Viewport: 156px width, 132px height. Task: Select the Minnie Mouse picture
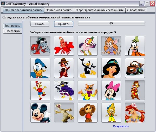(111, 90)
